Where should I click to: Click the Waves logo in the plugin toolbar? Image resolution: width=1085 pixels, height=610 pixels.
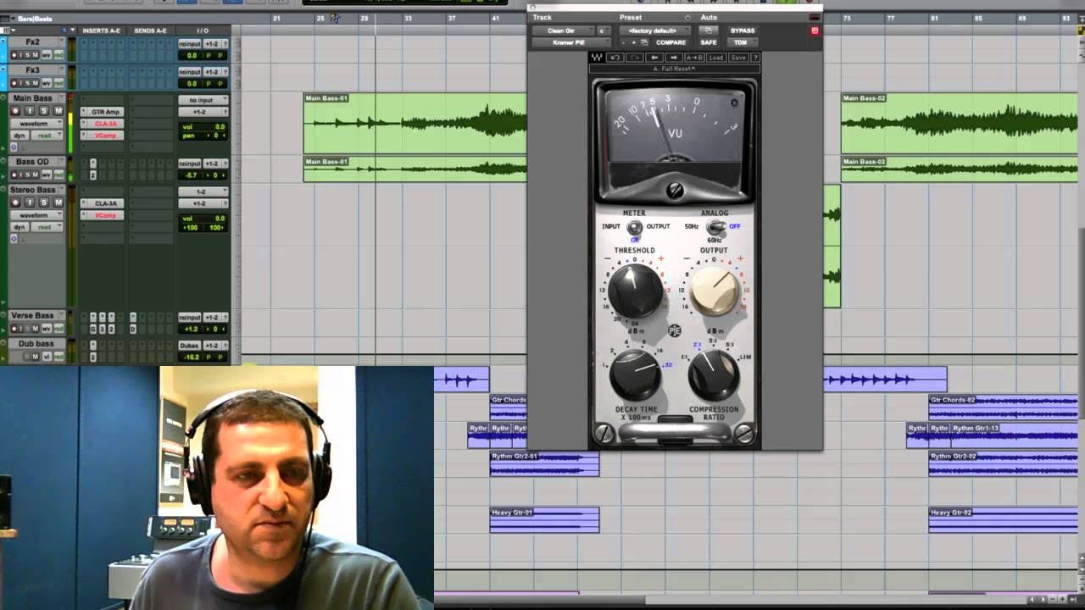coord(595,57)
